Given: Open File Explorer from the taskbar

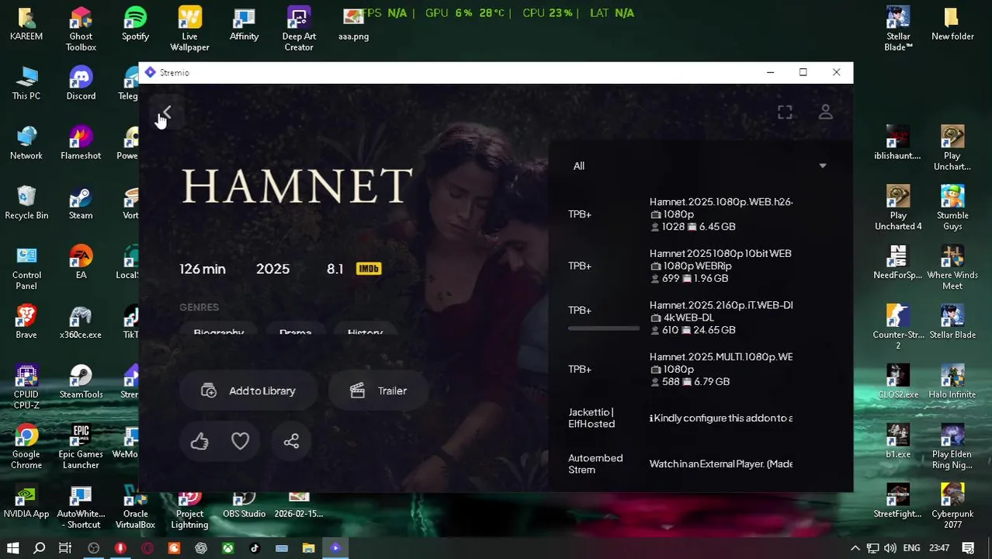Looking at the screenshot, I should click(x=308, y=548).
